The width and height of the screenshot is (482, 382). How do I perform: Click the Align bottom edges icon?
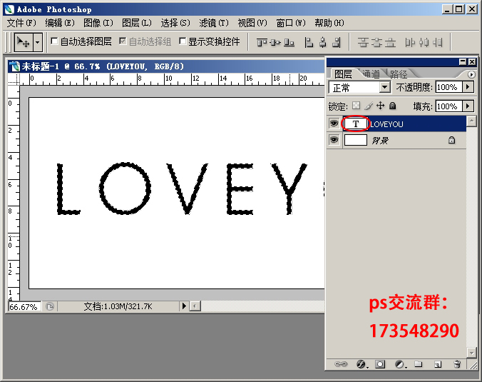(x=289, y=42)
